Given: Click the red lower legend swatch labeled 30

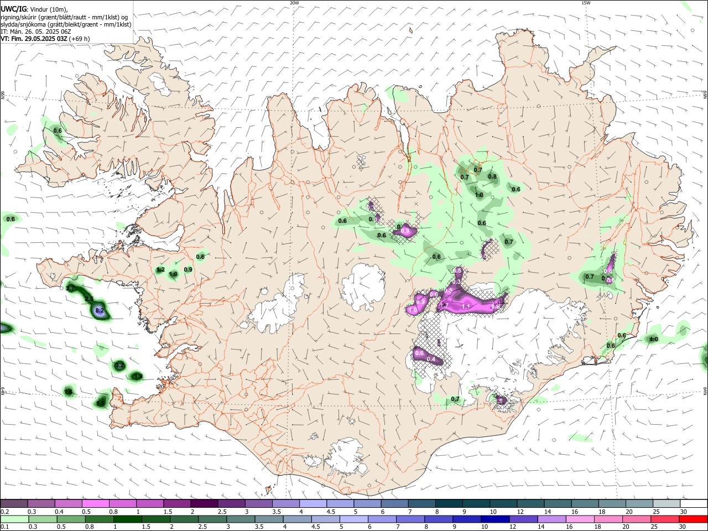Looking at the screenshot, I should point(694,519).
